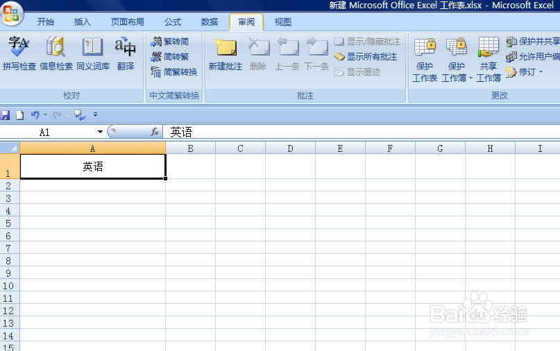This screenshot has height=351, width=560.
Task: Create new workbook from quick access toolbar
Action: point(20,115)
